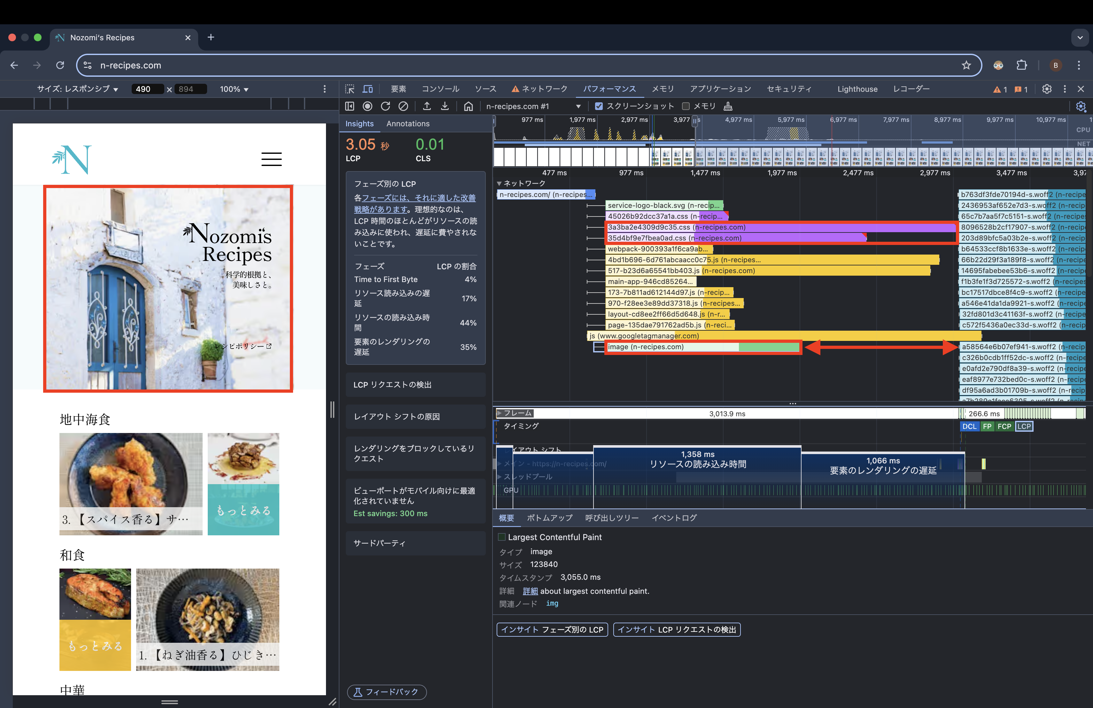Screen dimensions: 1093x708
Task: Open device toolbar more options menu
Action: pyautogui.click(x=324, y=89)
